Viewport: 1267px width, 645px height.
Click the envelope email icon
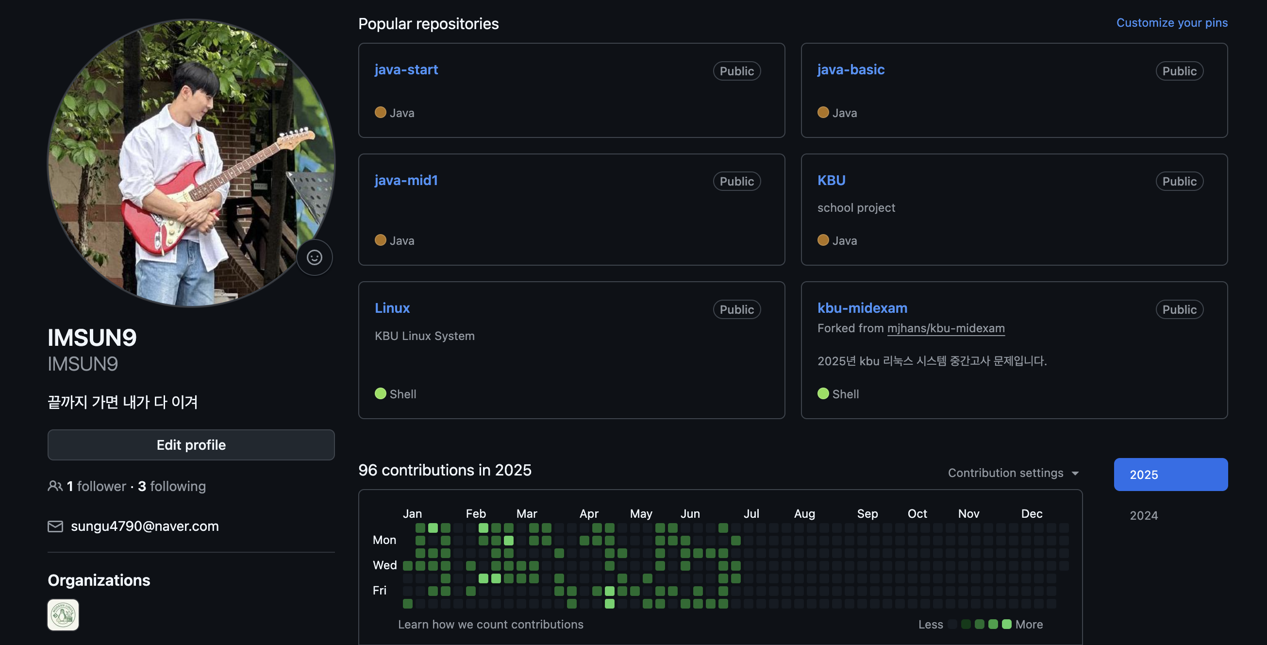[x=55, y=526]
